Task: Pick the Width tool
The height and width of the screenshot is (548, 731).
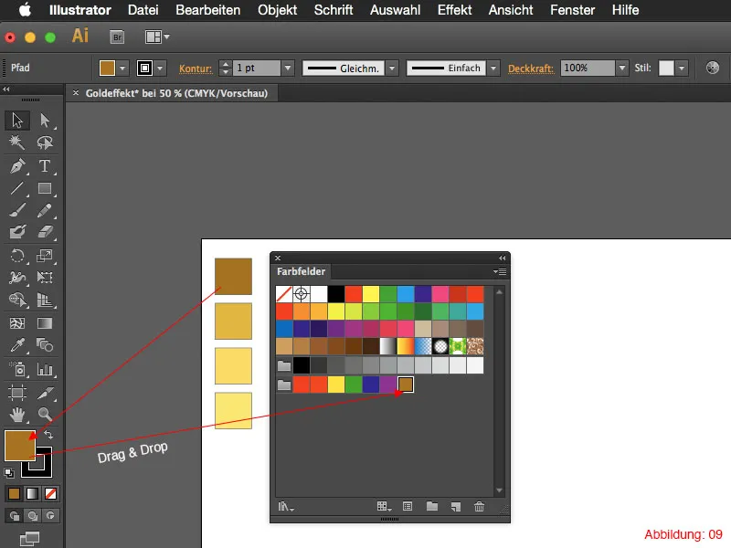Action: pos(17,278)
